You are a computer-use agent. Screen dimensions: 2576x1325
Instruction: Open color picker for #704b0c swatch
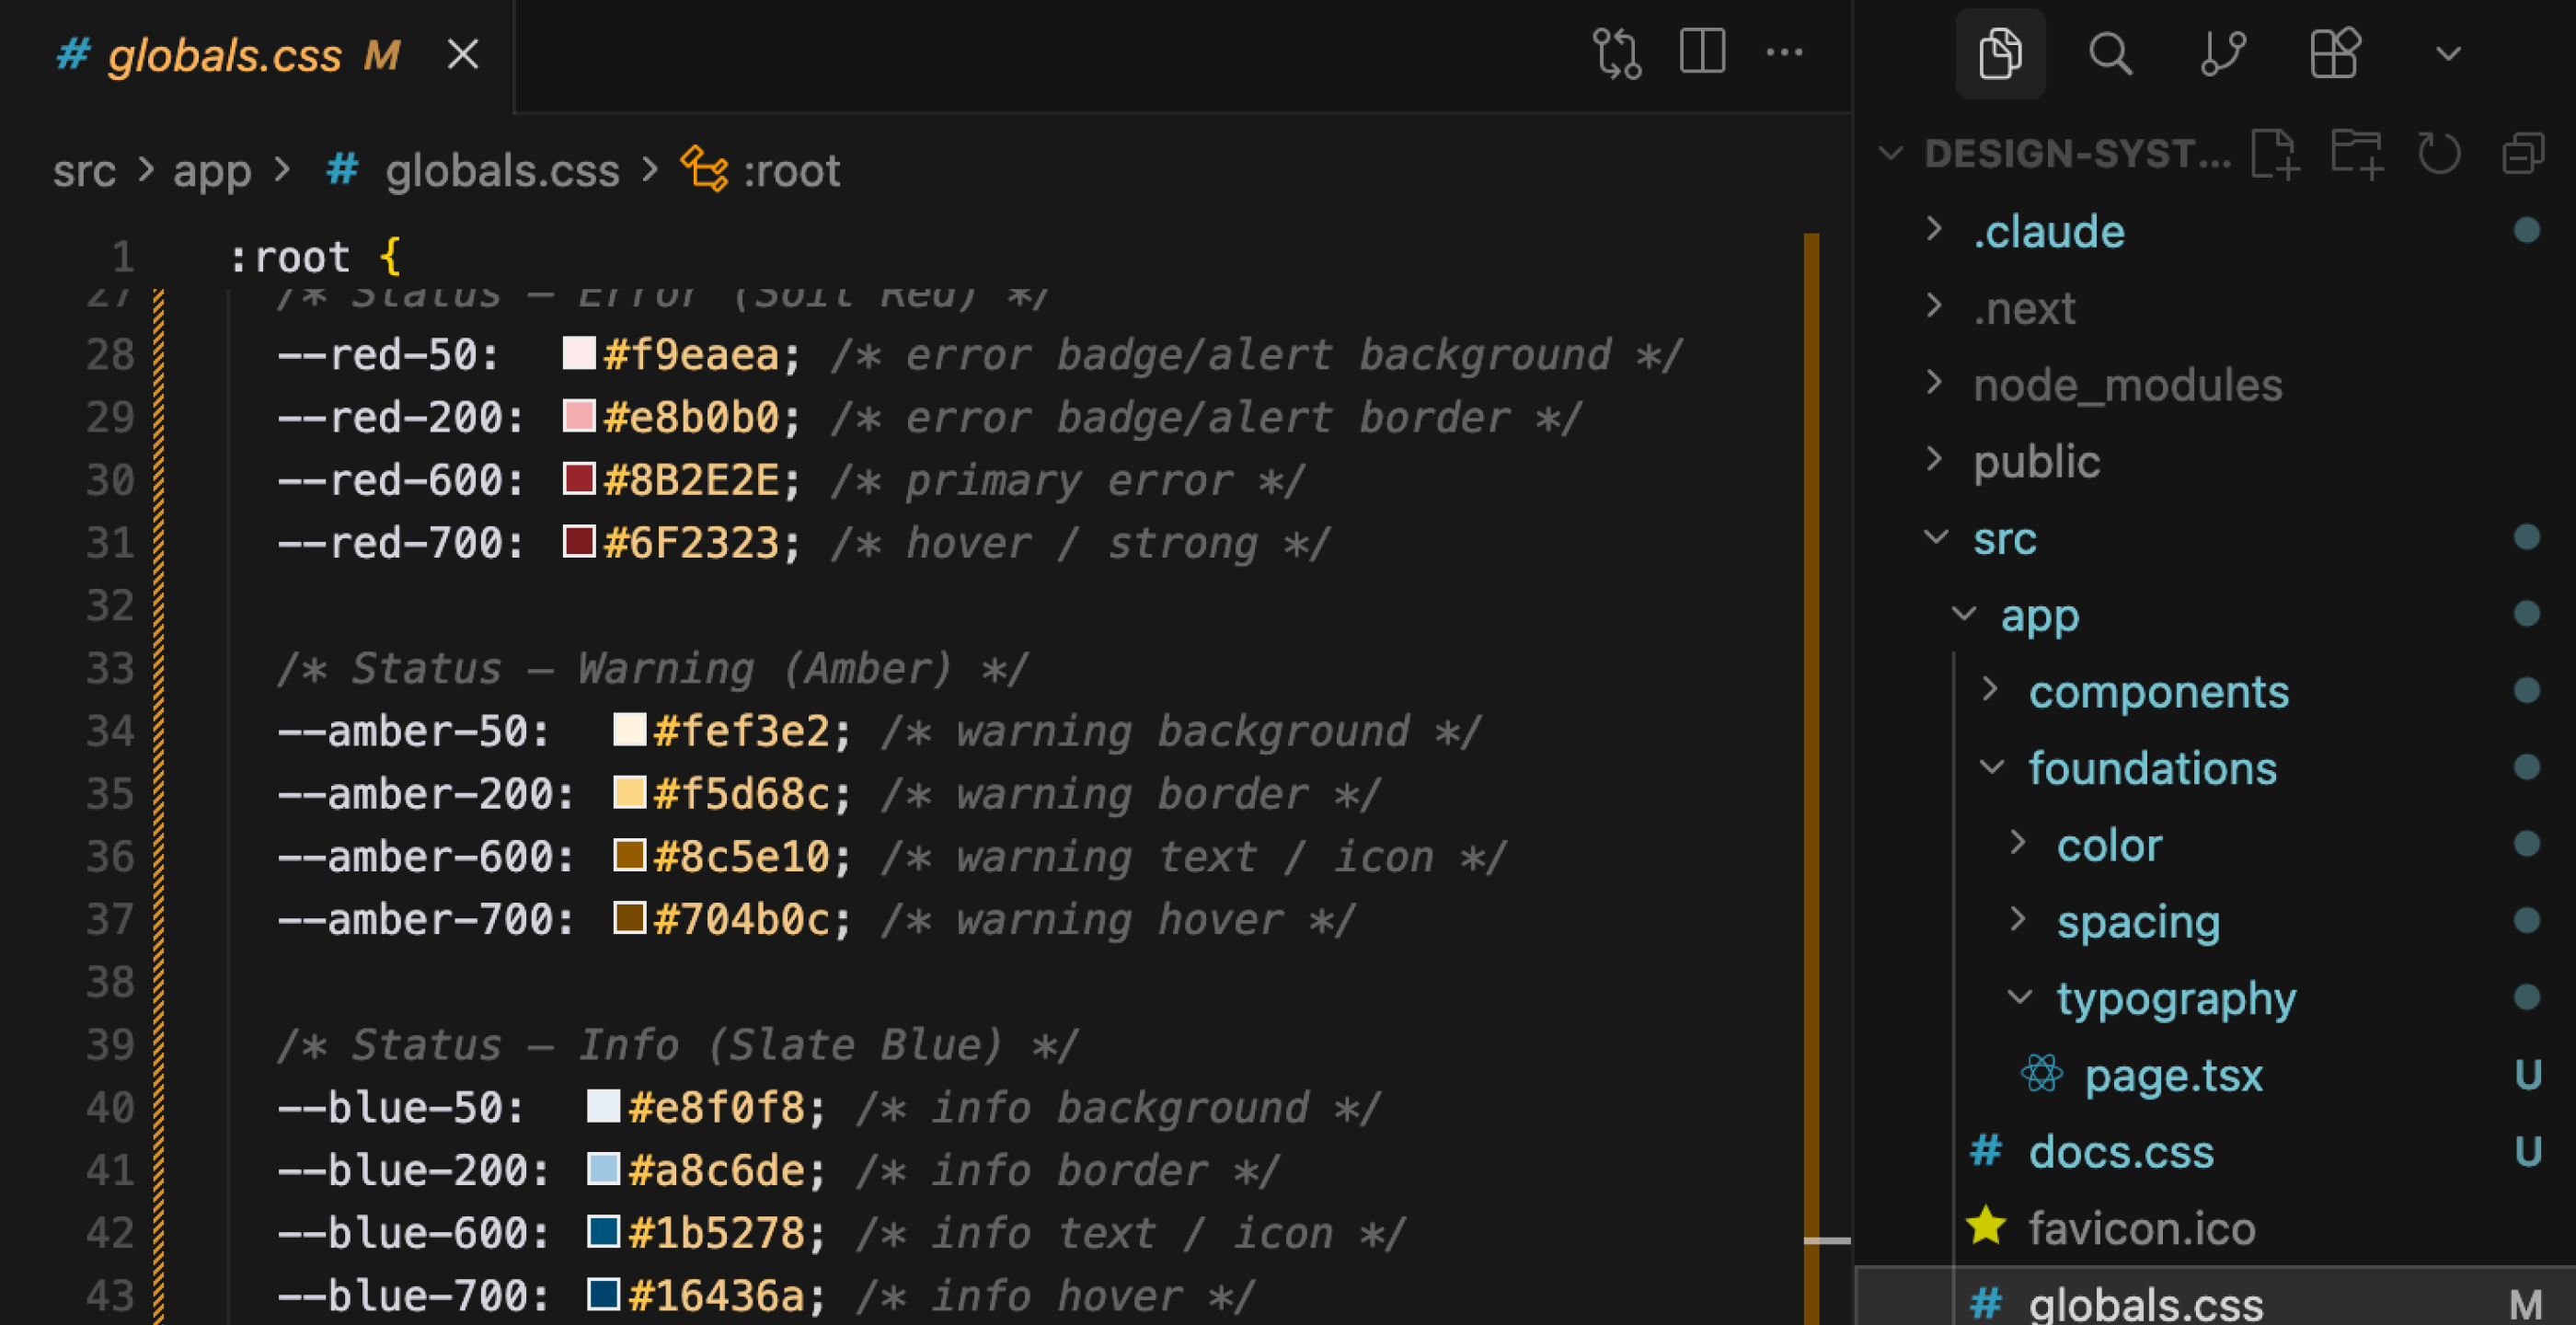coord(629,918)
